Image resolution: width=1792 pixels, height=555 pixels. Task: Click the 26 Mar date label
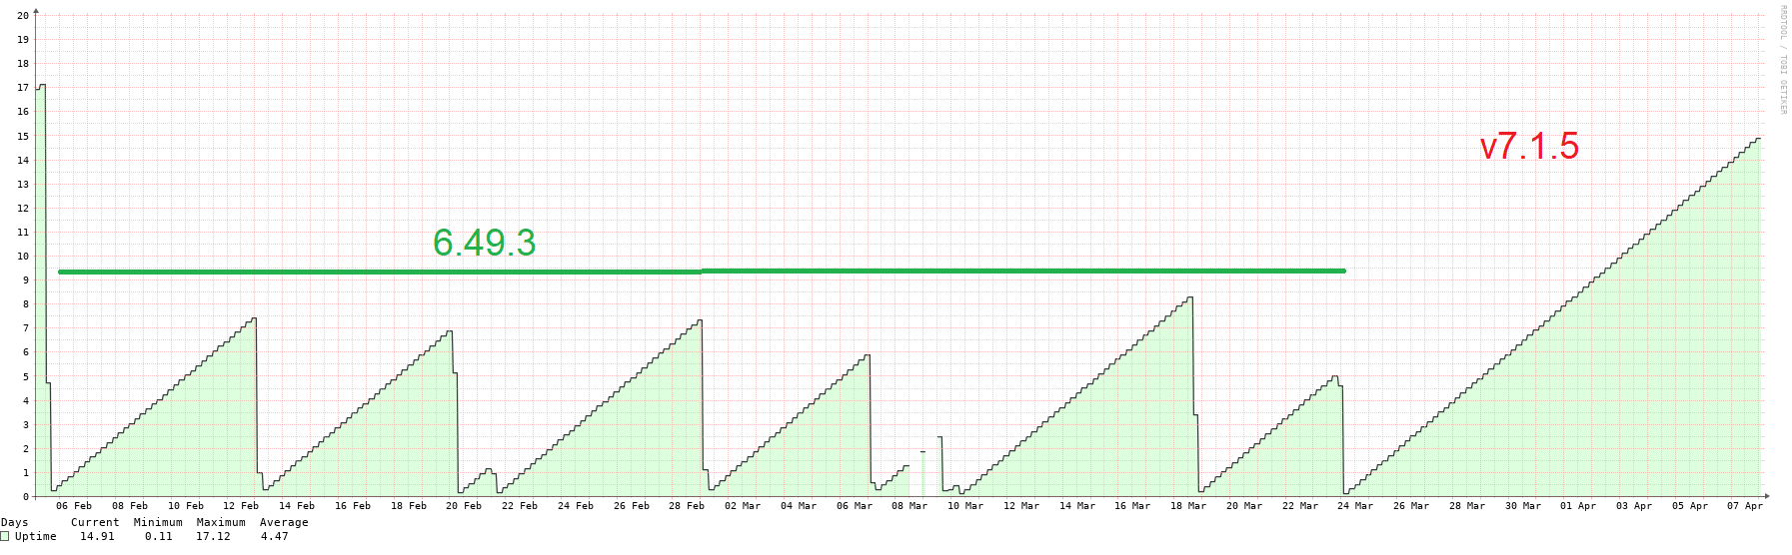[1411, 506]
